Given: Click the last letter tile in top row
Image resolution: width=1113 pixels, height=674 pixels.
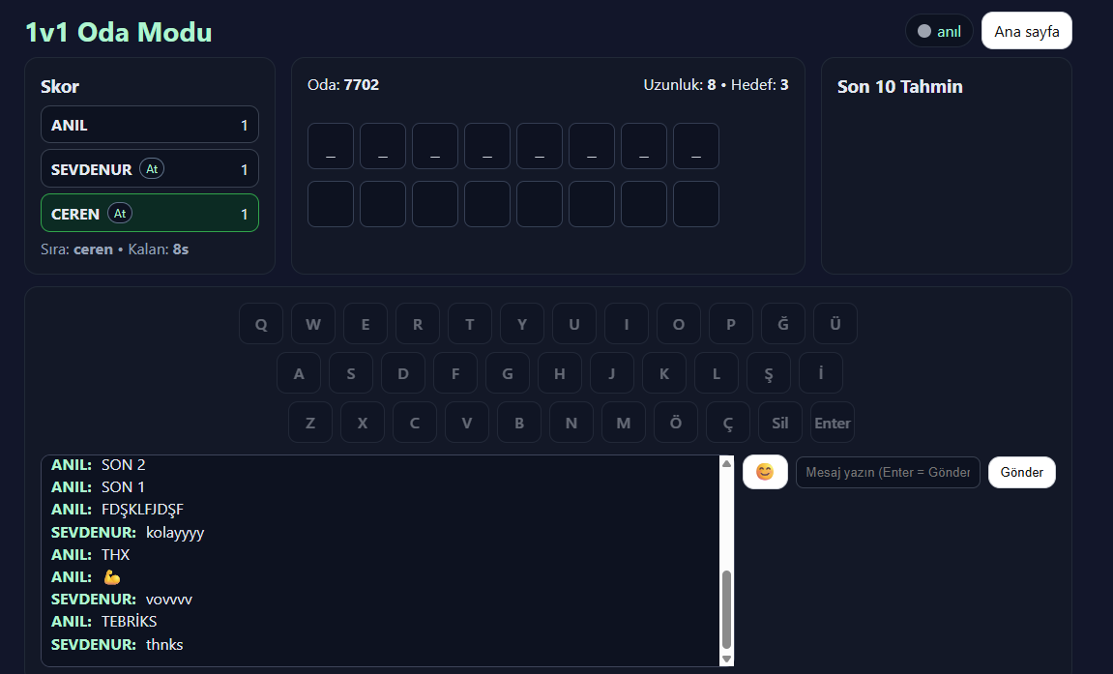Looking at the screenshot, I should point(696,146).
